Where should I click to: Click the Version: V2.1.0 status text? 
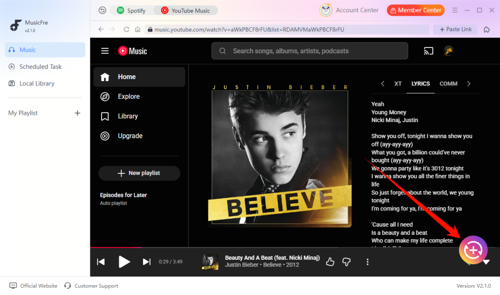474,286
